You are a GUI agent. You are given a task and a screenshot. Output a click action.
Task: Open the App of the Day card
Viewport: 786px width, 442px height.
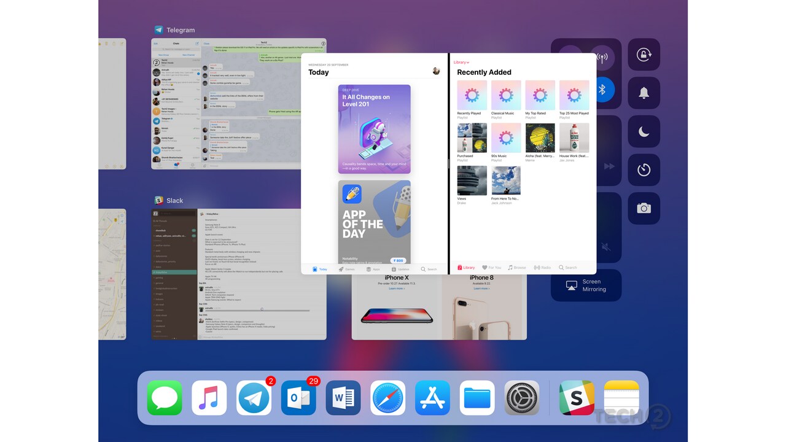tap(374, 222)
